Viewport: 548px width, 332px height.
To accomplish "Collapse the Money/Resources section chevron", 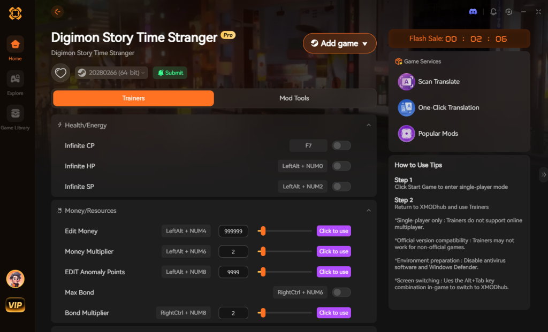I will (x=368, y=211).
